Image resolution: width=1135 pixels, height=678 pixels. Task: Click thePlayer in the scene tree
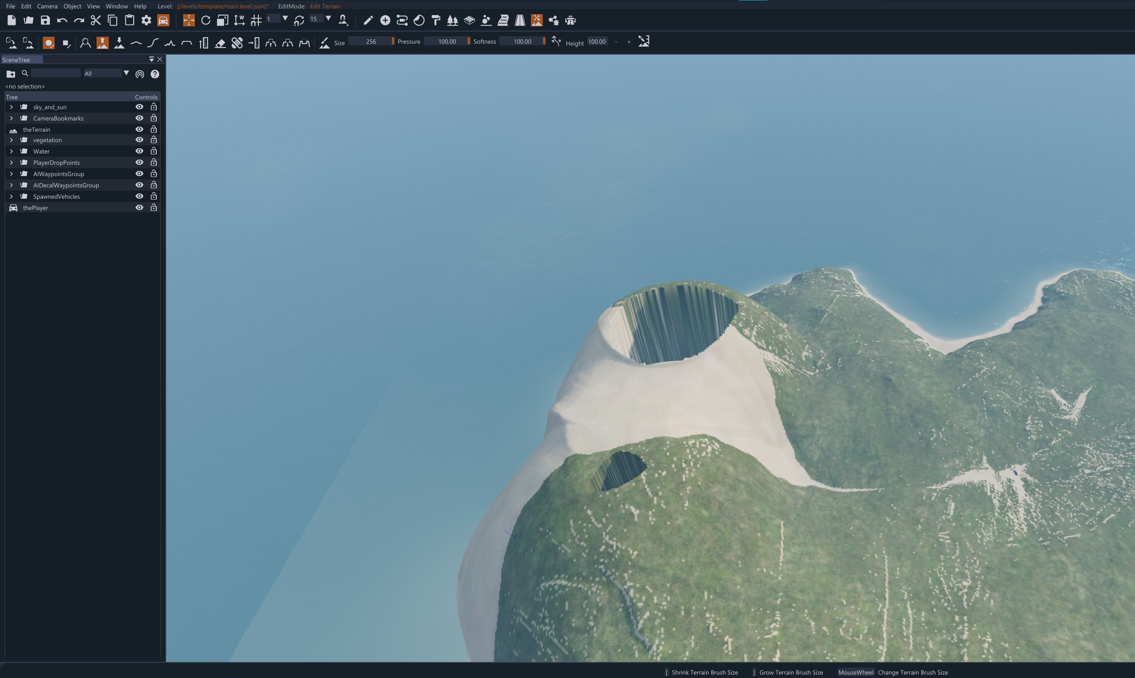35,208
